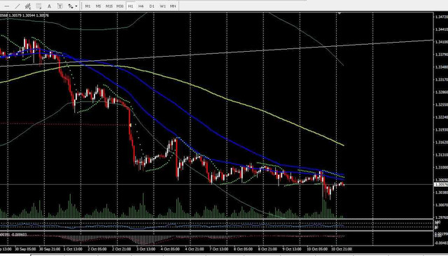Click the 1.33480 price scale label
The image size is (448, 256).
(x=442, y=67)
